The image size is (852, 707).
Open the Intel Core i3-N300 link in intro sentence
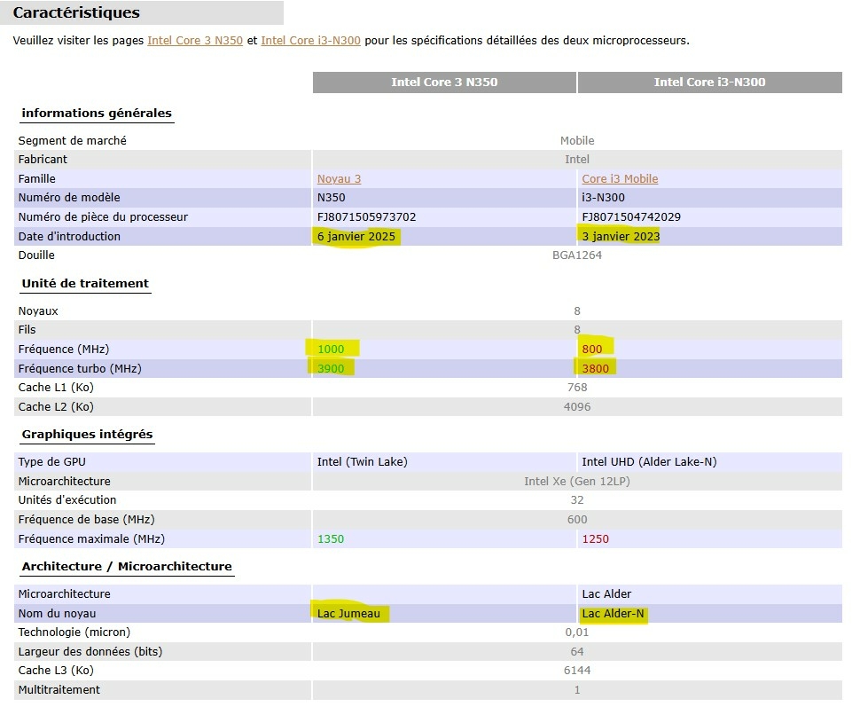tap(310, 40)
